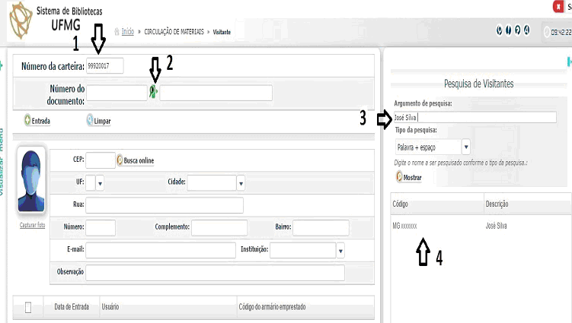This screenshot has width=572, height=323.
Task: Go to Início breadcrumb link
Action: click(x=128, y=31)
